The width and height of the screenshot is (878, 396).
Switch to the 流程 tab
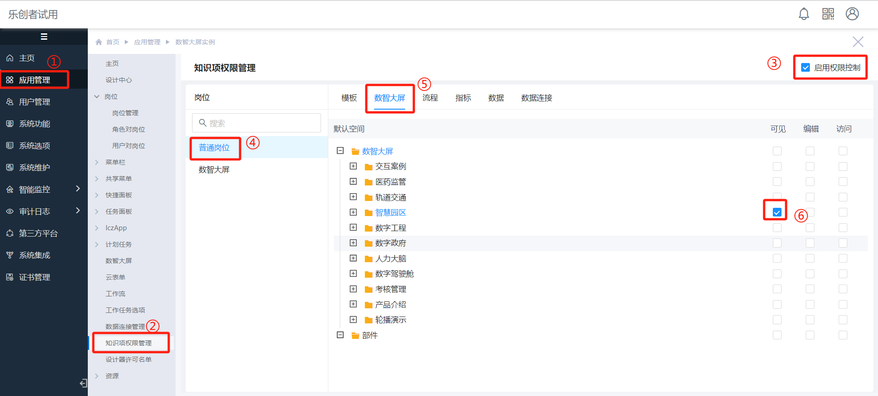point(430,98)
